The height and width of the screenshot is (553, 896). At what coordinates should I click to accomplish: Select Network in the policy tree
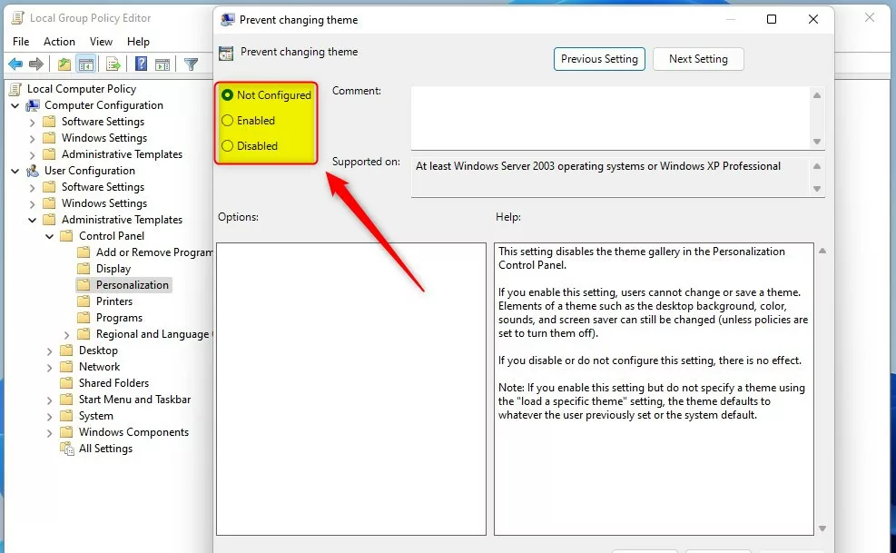coord(100,367)
